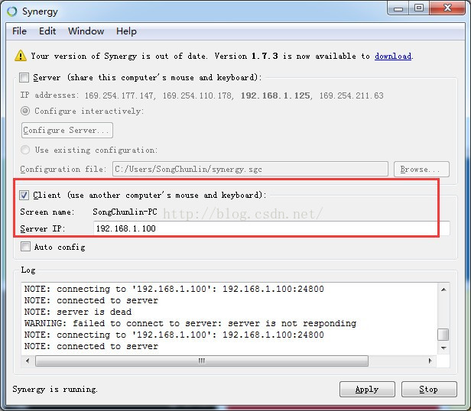Click the Browse... button

point(421,169)
